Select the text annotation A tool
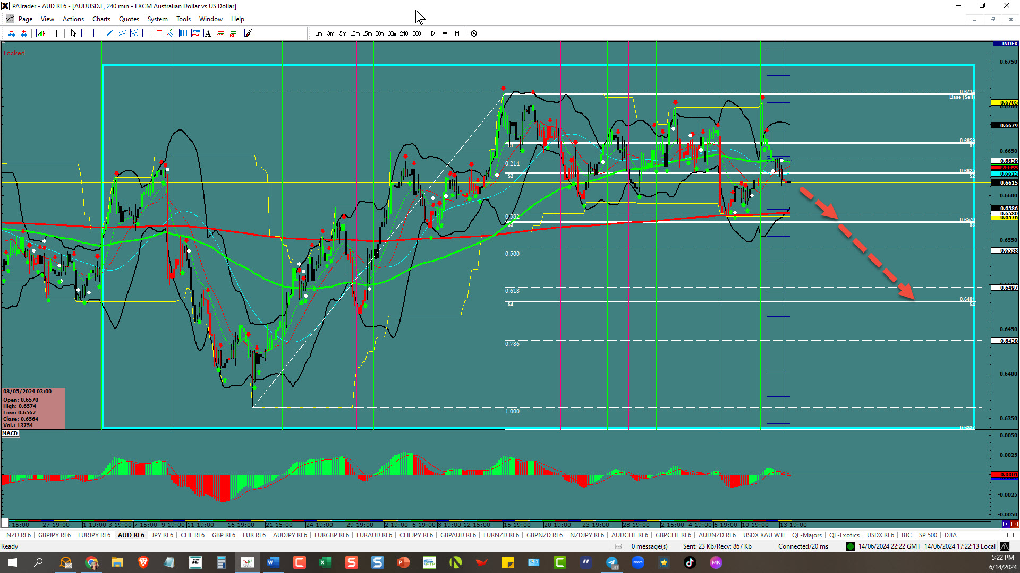Screen dimensions: 1020x573 (x=207, y=33)
